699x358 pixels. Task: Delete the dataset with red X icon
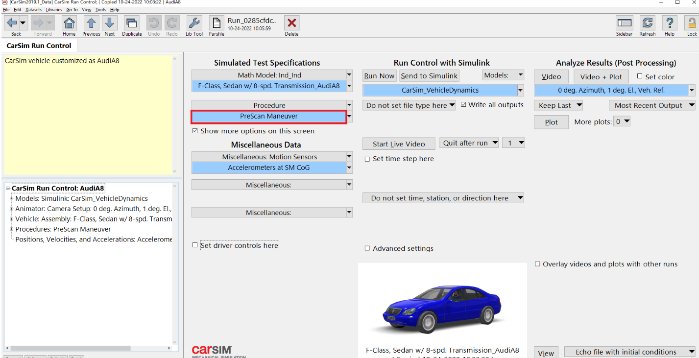click(x=291, y=23)
